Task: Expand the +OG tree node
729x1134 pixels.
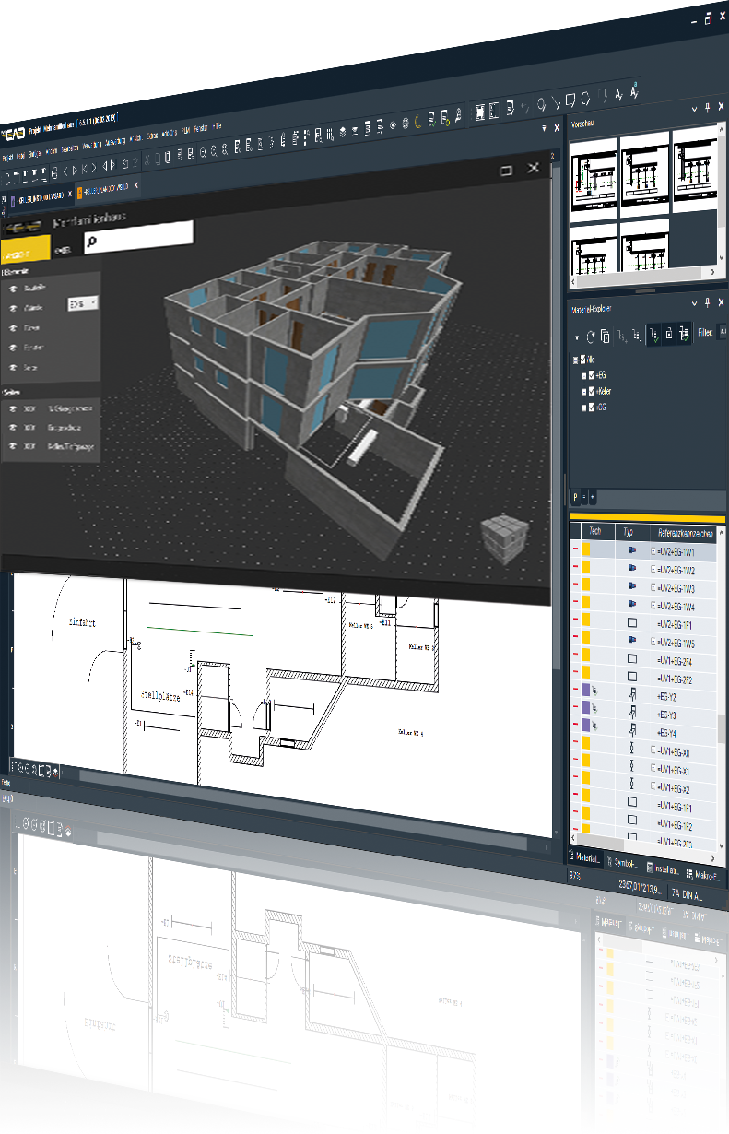Action: [x=582, y=407]
